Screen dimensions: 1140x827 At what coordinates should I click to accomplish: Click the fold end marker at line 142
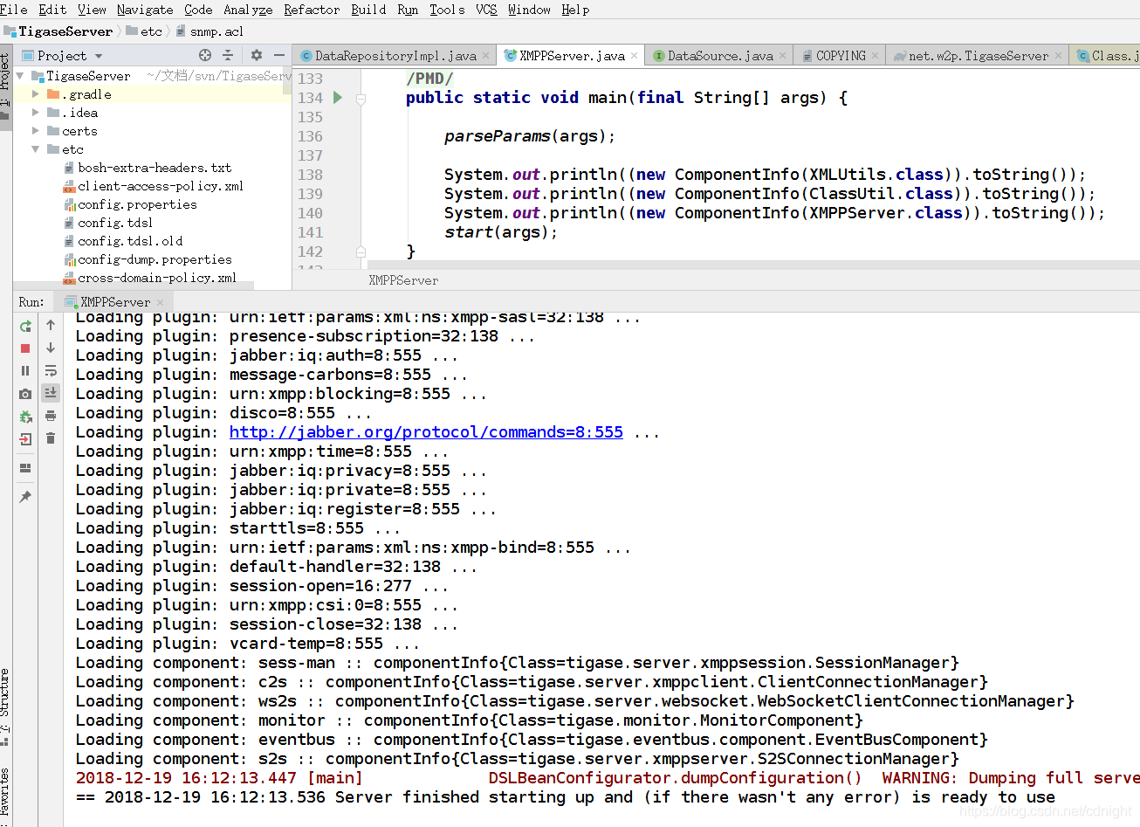(361, 252)
